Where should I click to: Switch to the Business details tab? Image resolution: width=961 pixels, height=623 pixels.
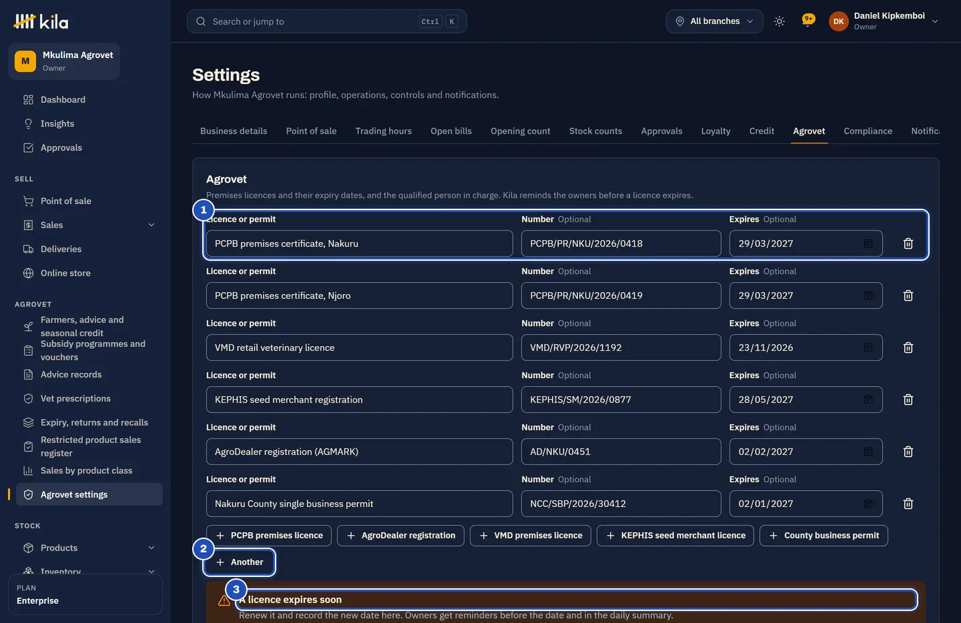pos(234,131)
